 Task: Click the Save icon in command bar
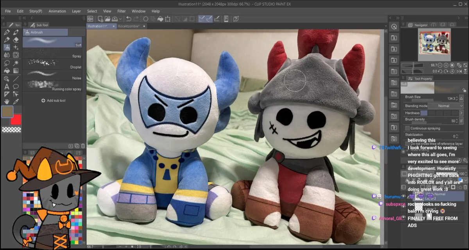(x=115, y=18)
